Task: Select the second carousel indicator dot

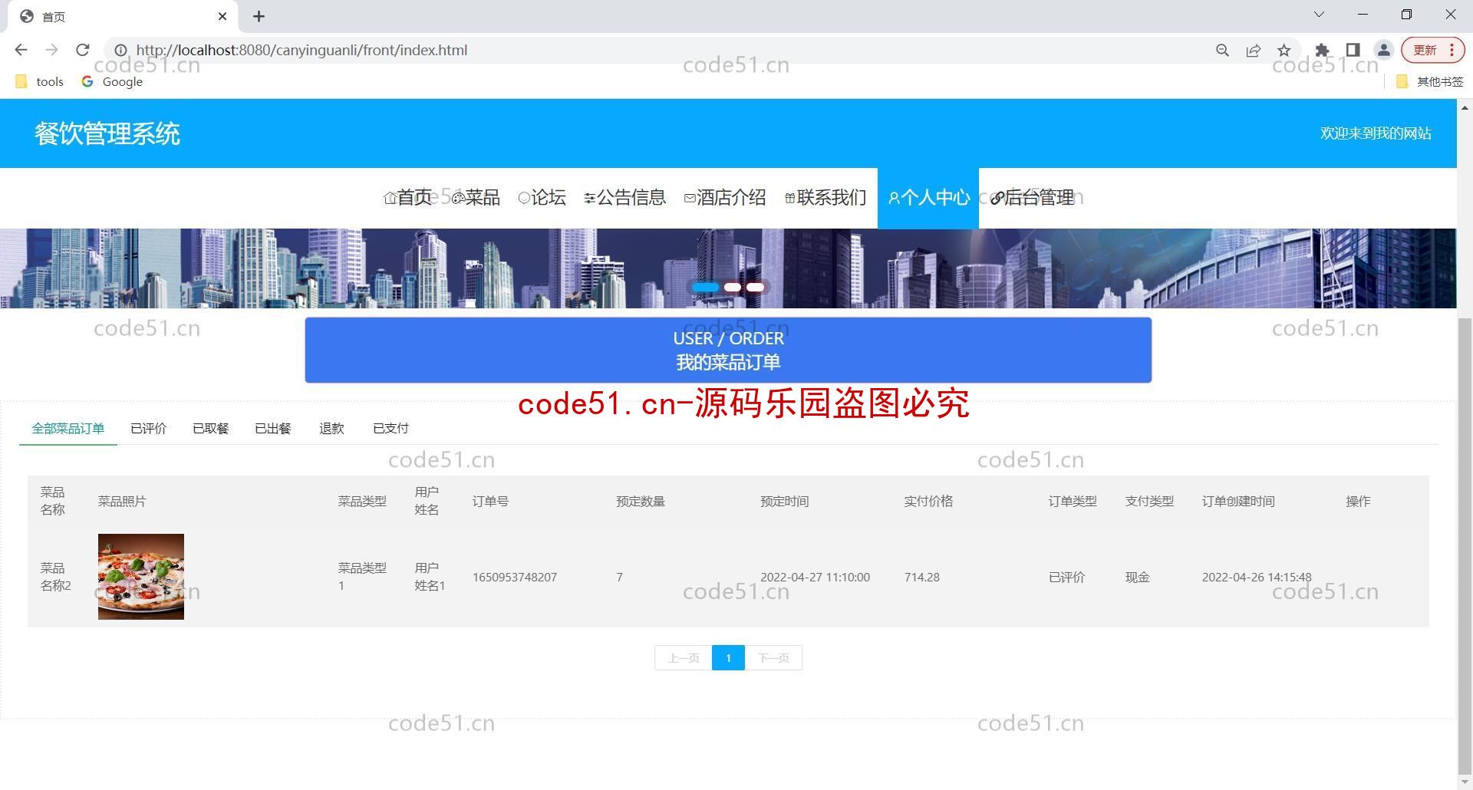Action: 733,288
